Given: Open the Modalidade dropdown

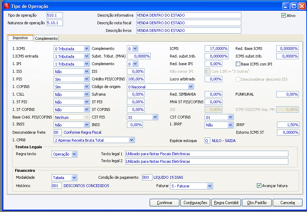Looking at the screenshot, I should [x=74, y=178].
